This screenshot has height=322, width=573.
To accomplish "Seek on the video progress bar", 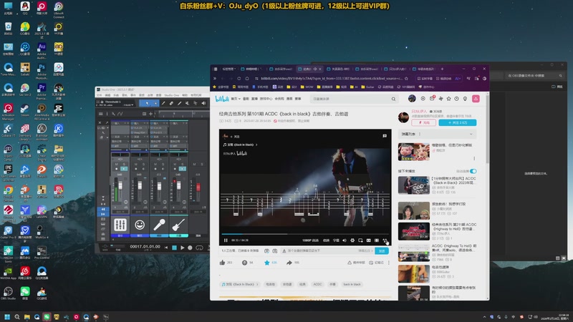I will (305, 234).
